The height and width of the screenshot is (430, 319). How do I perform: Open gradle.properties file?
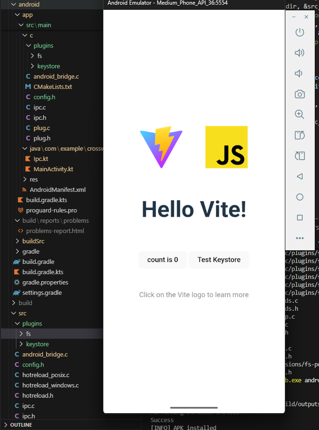click(45, 282)
